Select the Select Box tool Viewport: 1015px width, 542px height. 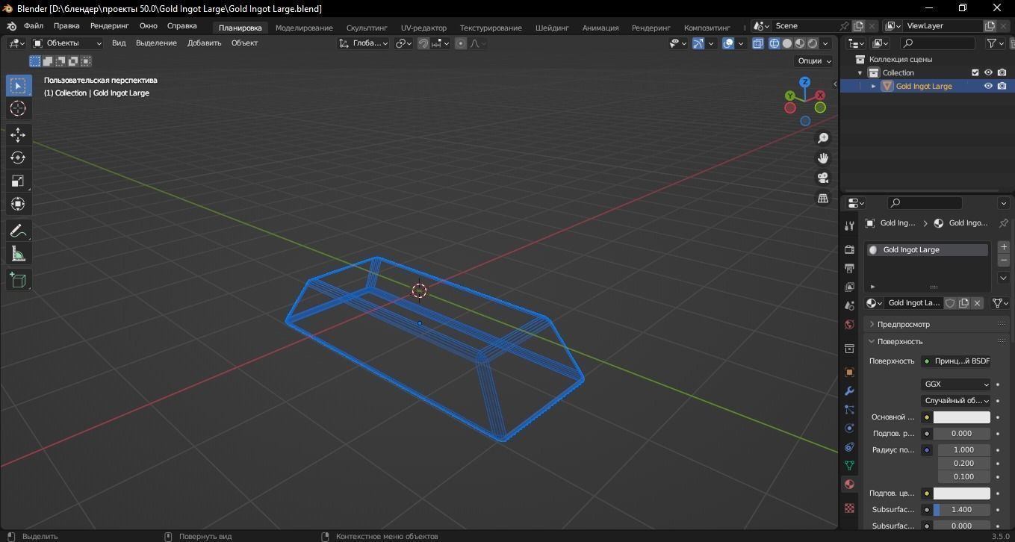pos(18,86)
